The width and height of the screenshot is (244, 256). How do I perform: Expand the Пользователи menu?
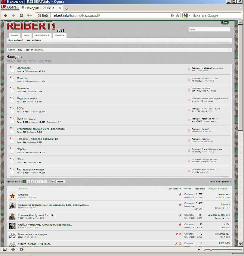click(x=42, y=36)
